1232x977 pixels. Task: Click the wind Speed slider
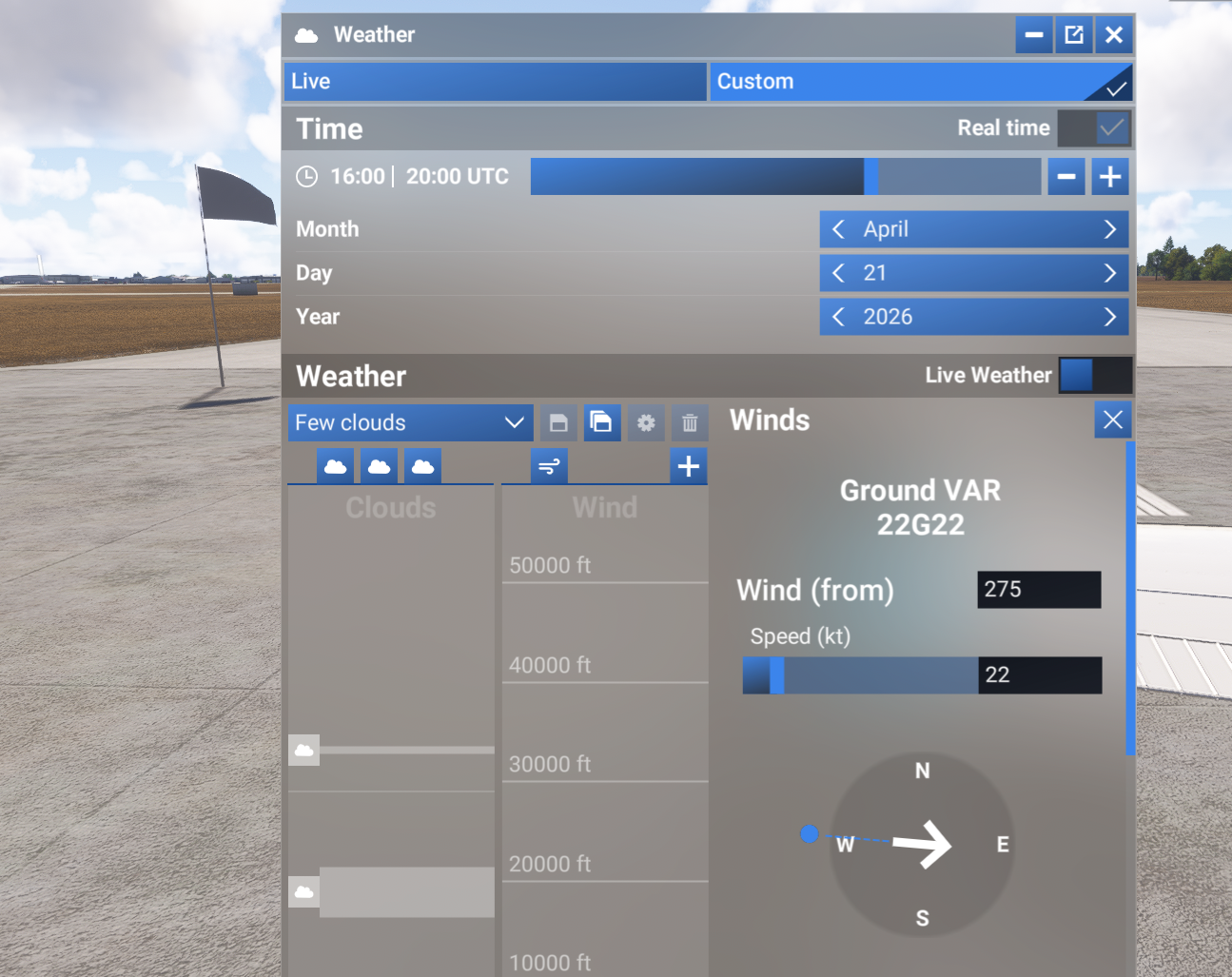coord(860,675)
